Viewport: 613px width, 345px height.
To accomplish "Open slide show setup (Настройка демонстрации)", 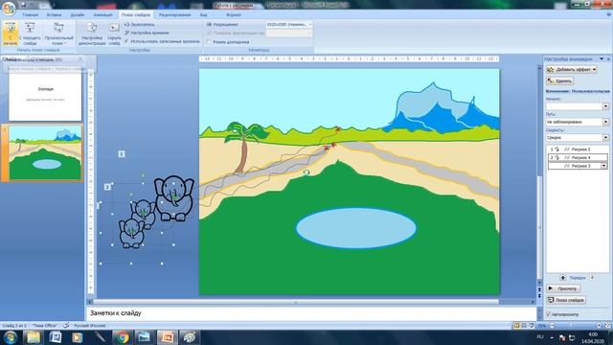I will (92, 34).
